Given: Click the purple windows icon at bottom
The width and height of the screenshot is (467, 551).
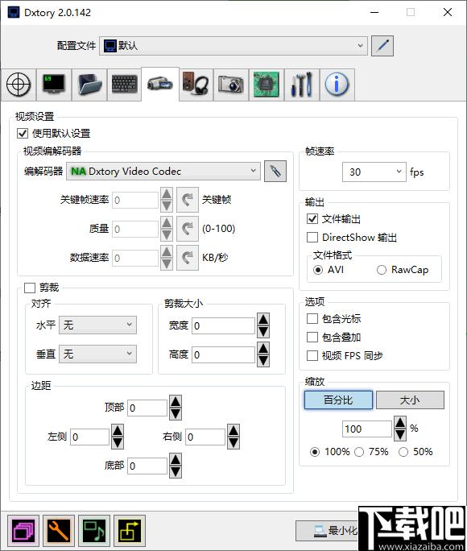Looking at the screenshot, I should coord(23,531).
